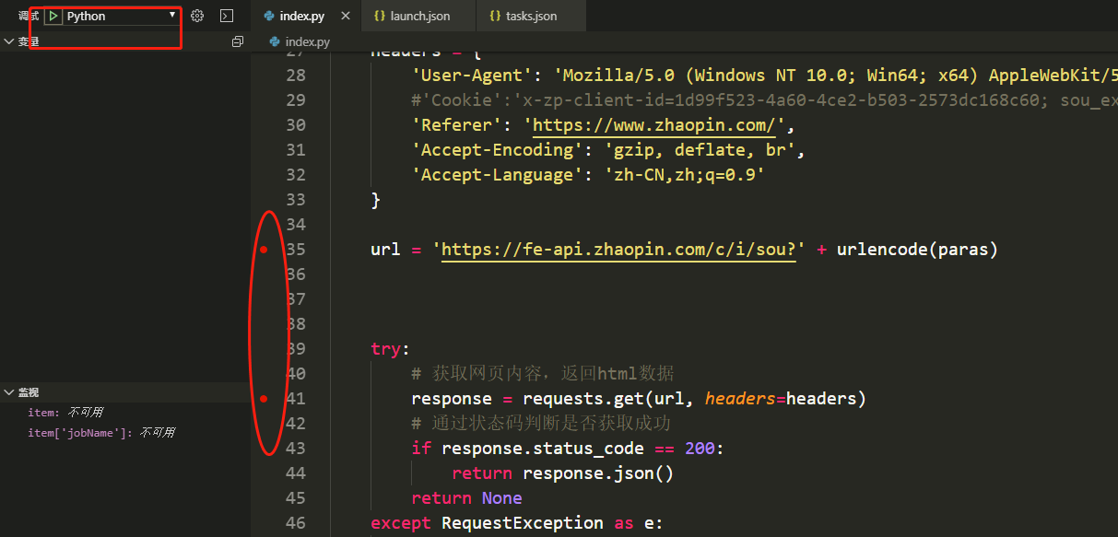Remove the breakpoint dot on line 35
Screen dimensions: 1118x537
pos(264,250)
